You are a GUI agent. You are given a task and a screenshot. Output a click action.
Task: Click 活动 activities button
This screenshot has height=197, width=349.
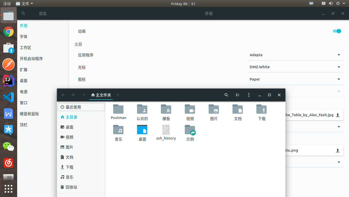tap(7, 4)
